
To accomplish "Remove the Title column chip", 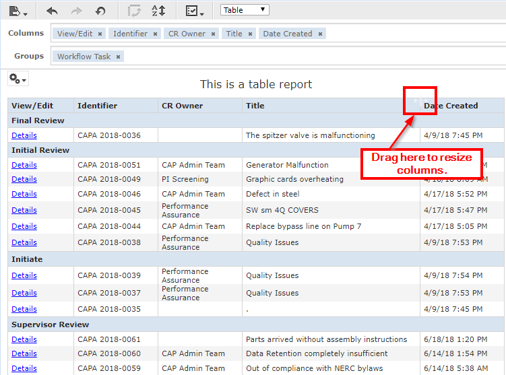I will coord(250,34).
